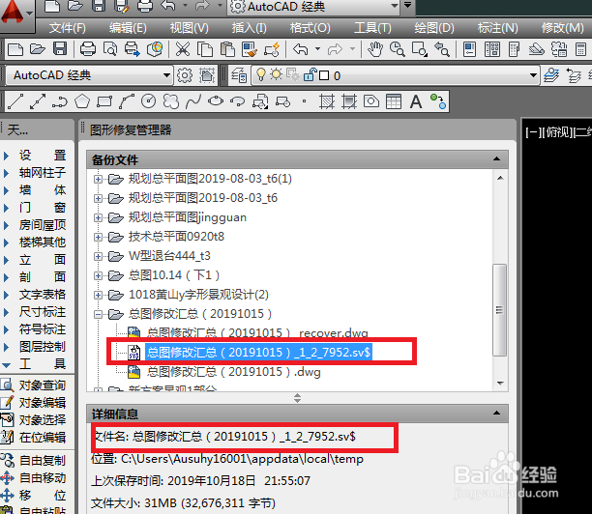This screenshot has width=592, height=514.
Task: Expand the 规划总平面图jingguan folder
Action: click(98, 217)
